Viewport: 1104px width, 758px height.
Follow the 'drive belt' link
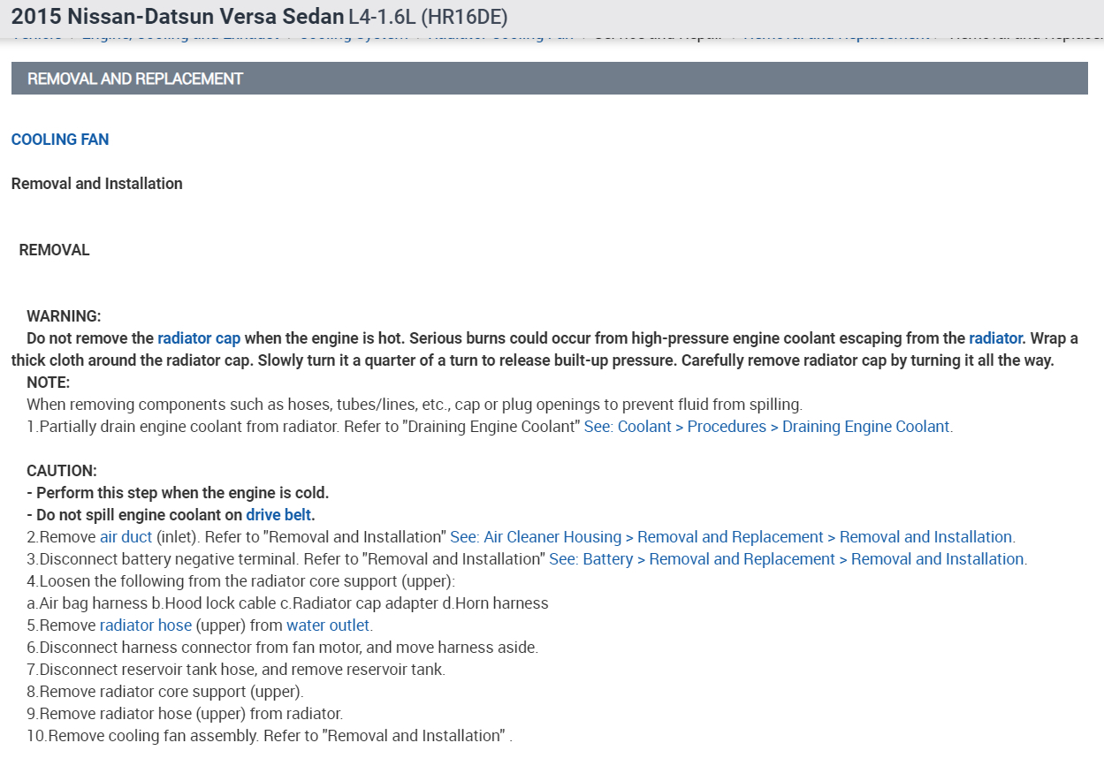tap(279, 515)
